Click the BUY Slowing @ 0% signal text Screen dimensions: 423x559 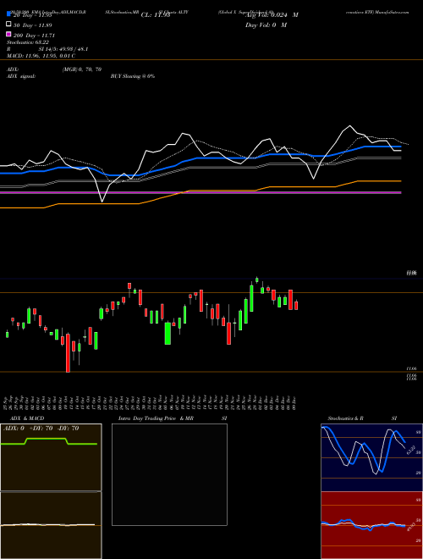point(133,76)
